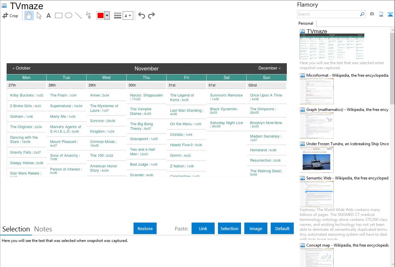Pick the text annotation tool
The width and height of the screenshot is (395, 267).
[x=48, y=15]
